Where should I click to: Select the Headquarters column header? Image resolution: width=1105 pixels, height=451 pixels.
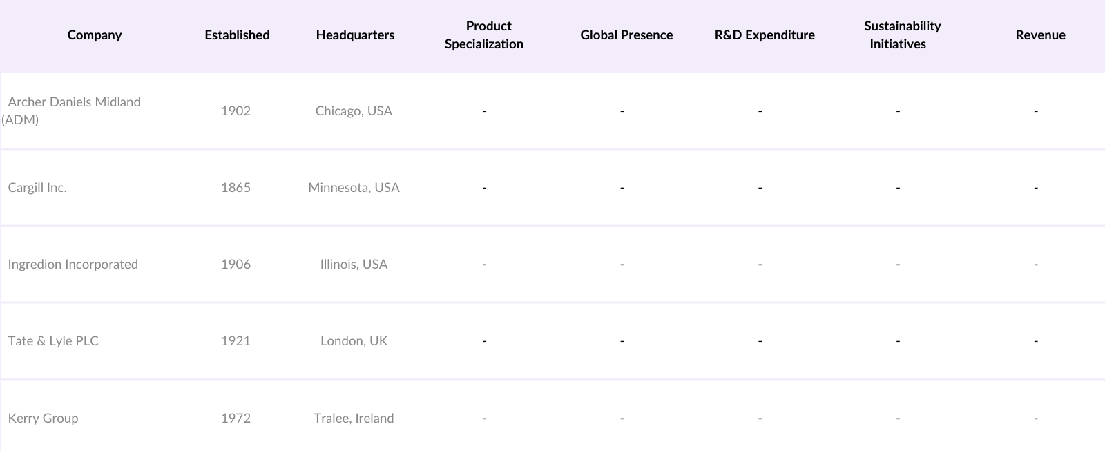[x=355, y=35]
